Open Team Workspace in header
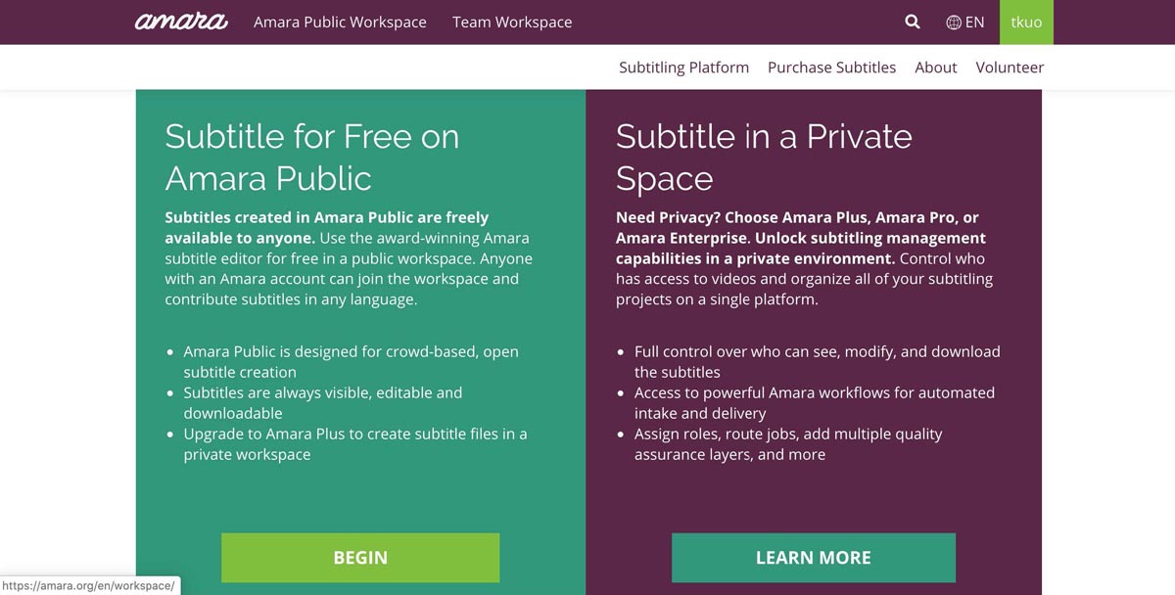1175x595 pixels. point(512,22)
